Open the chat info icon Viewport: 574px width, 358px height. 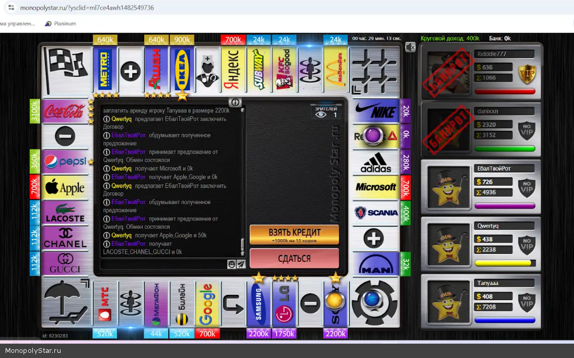pos(235,102)
